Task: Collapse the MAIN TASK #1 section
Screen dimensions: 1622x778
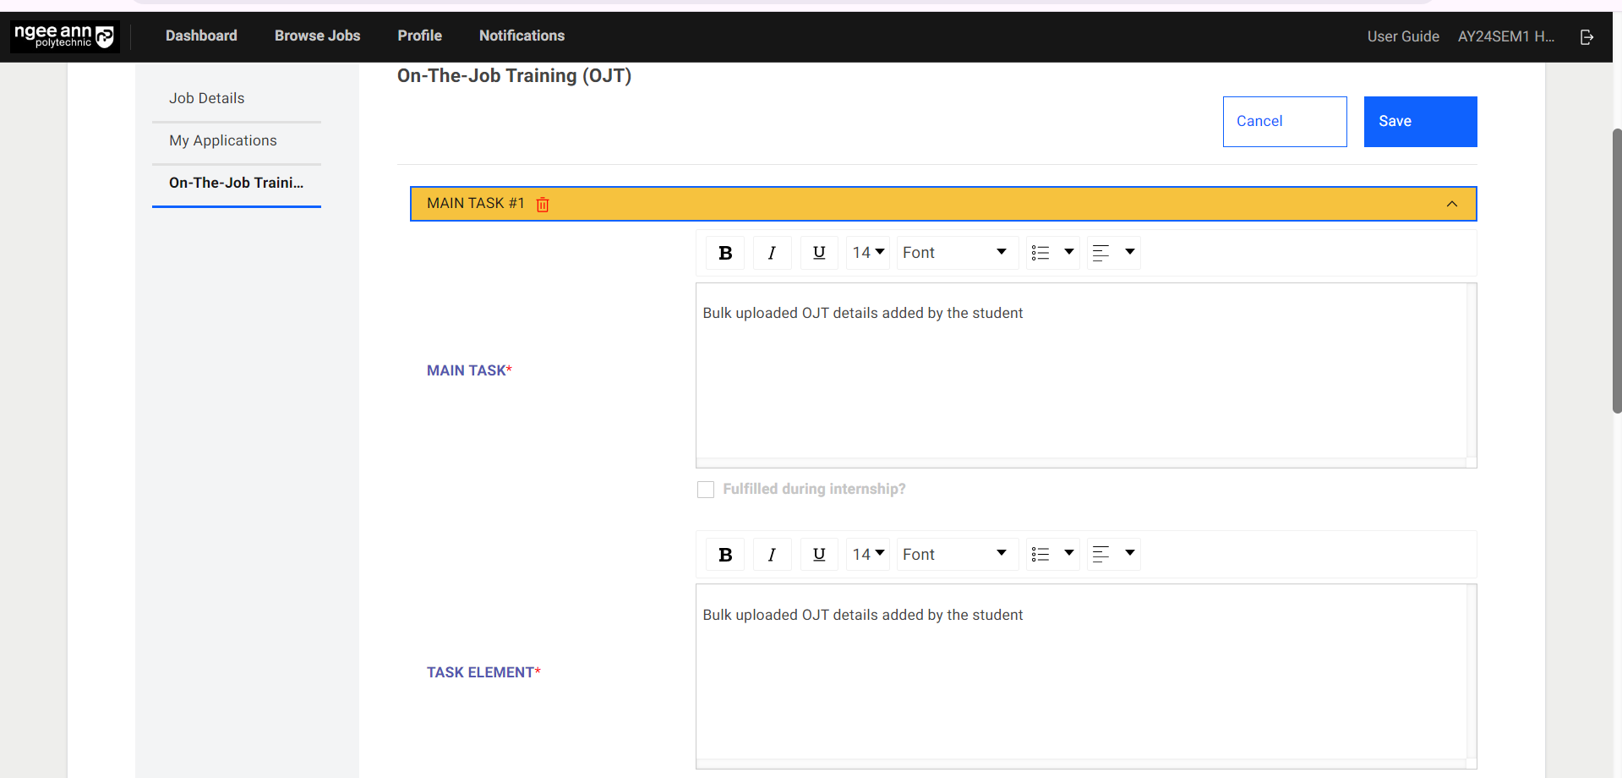Action: coord(1452,204)
